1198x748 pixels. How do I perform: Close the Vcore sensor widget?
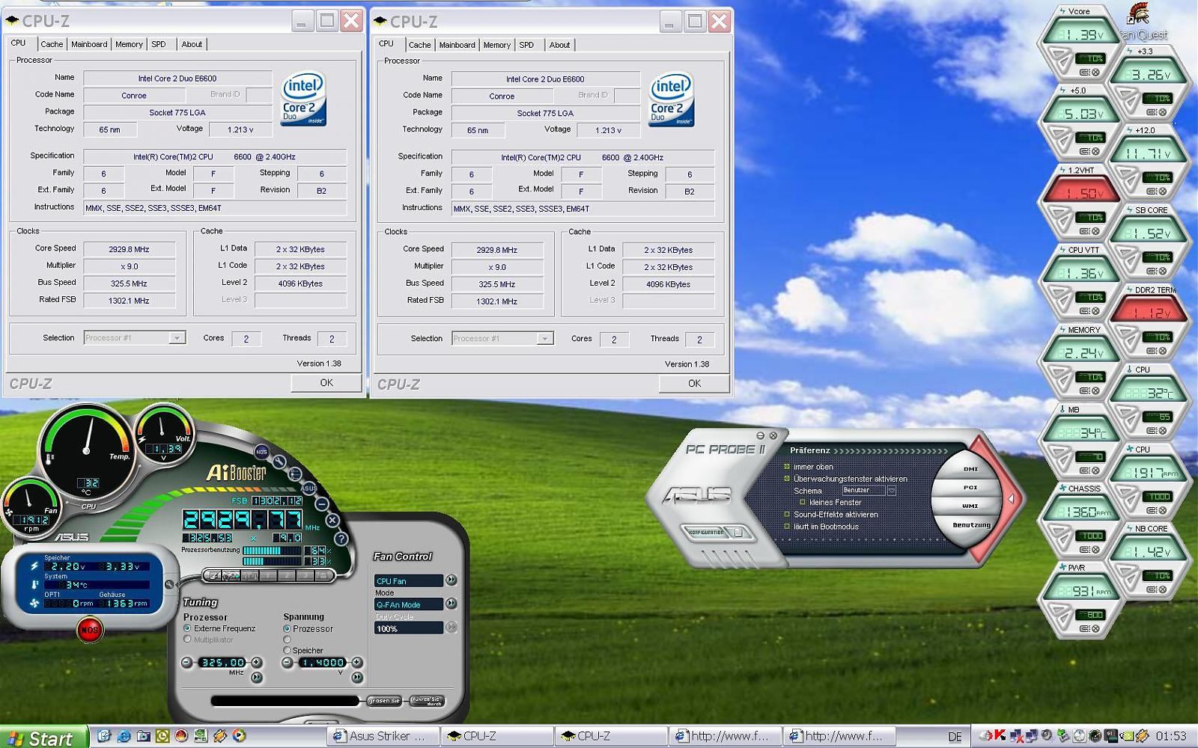(x=1095, y=72)
